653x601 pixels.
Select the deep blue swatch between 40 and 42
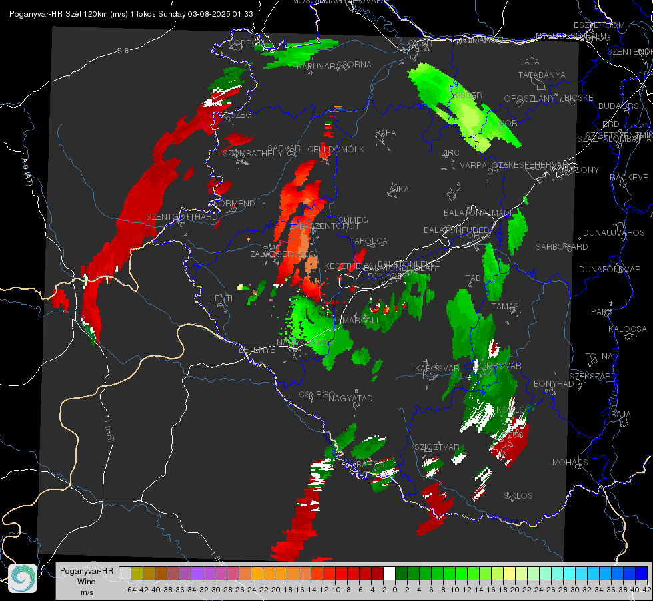pyautogui.click(x=642, y=573)
